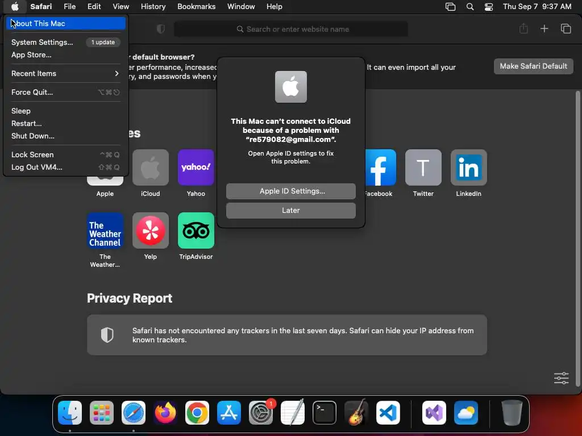Open the Facebook favorite
The image size is (582, 436).
coord(381,167)
